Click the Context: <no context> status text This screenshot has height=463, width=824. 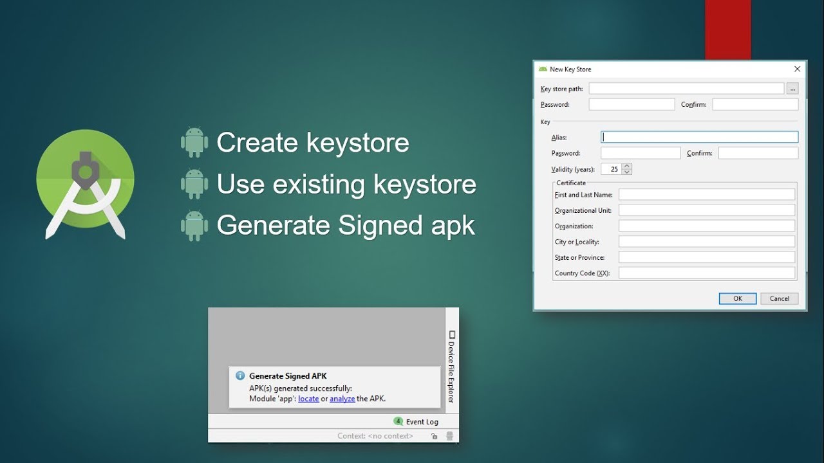coord(375,436)
